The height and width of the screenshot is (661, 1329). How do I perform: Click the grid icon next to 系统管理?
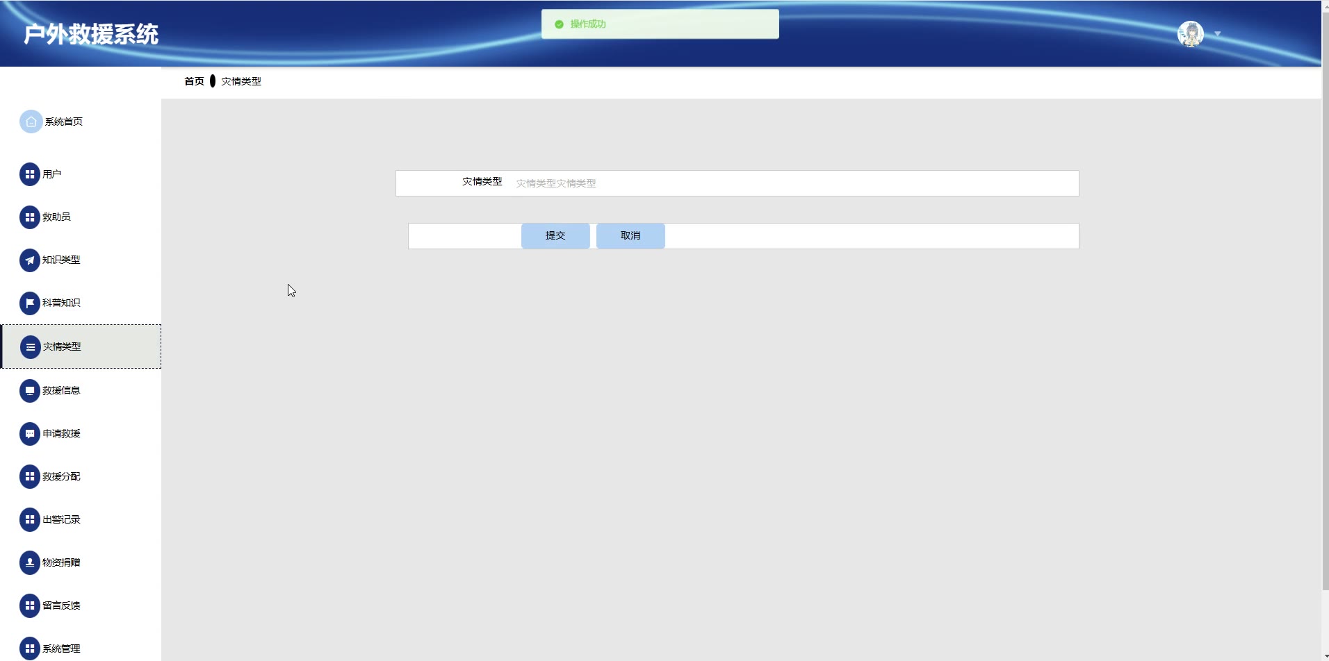[30, 649]
